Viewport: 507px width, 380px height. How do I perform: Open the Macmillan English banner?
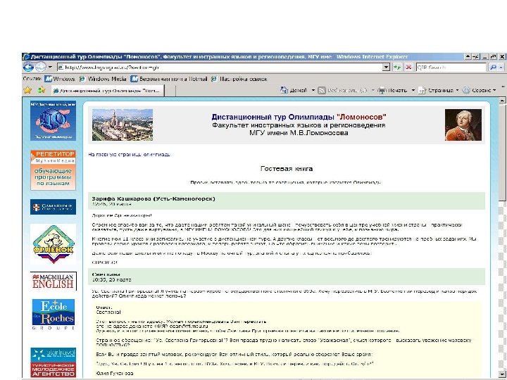(53, 281)
